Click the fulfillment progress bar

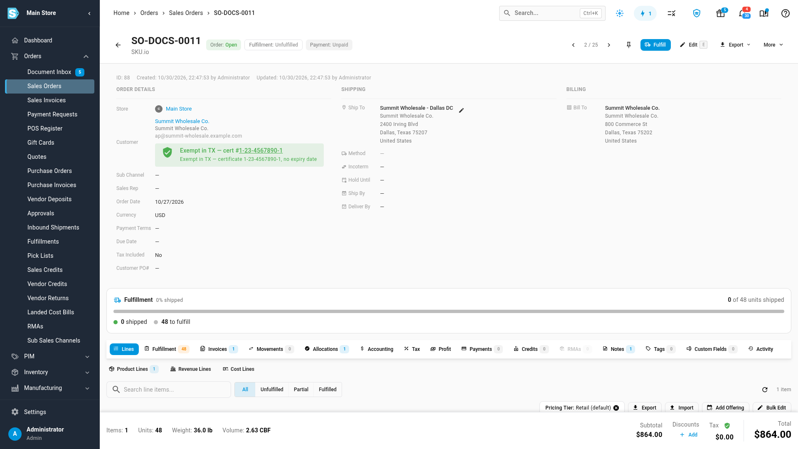point(449,311)
